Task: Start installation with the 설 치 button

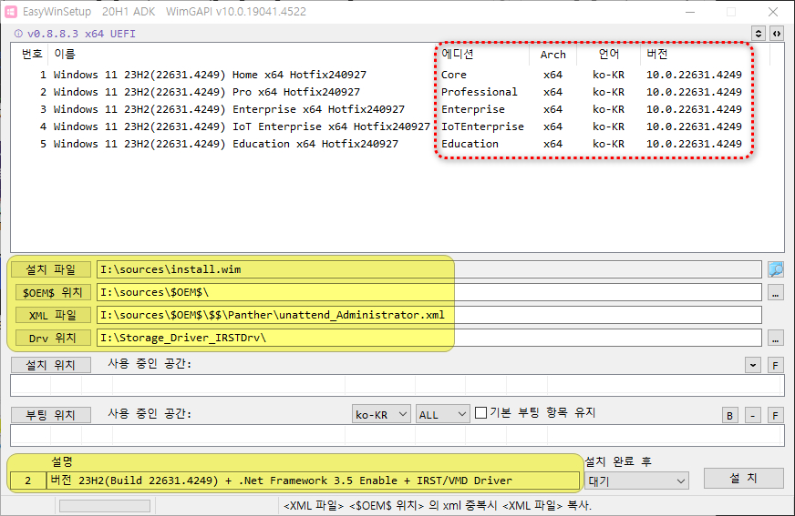Action: [x=743, y=478]
